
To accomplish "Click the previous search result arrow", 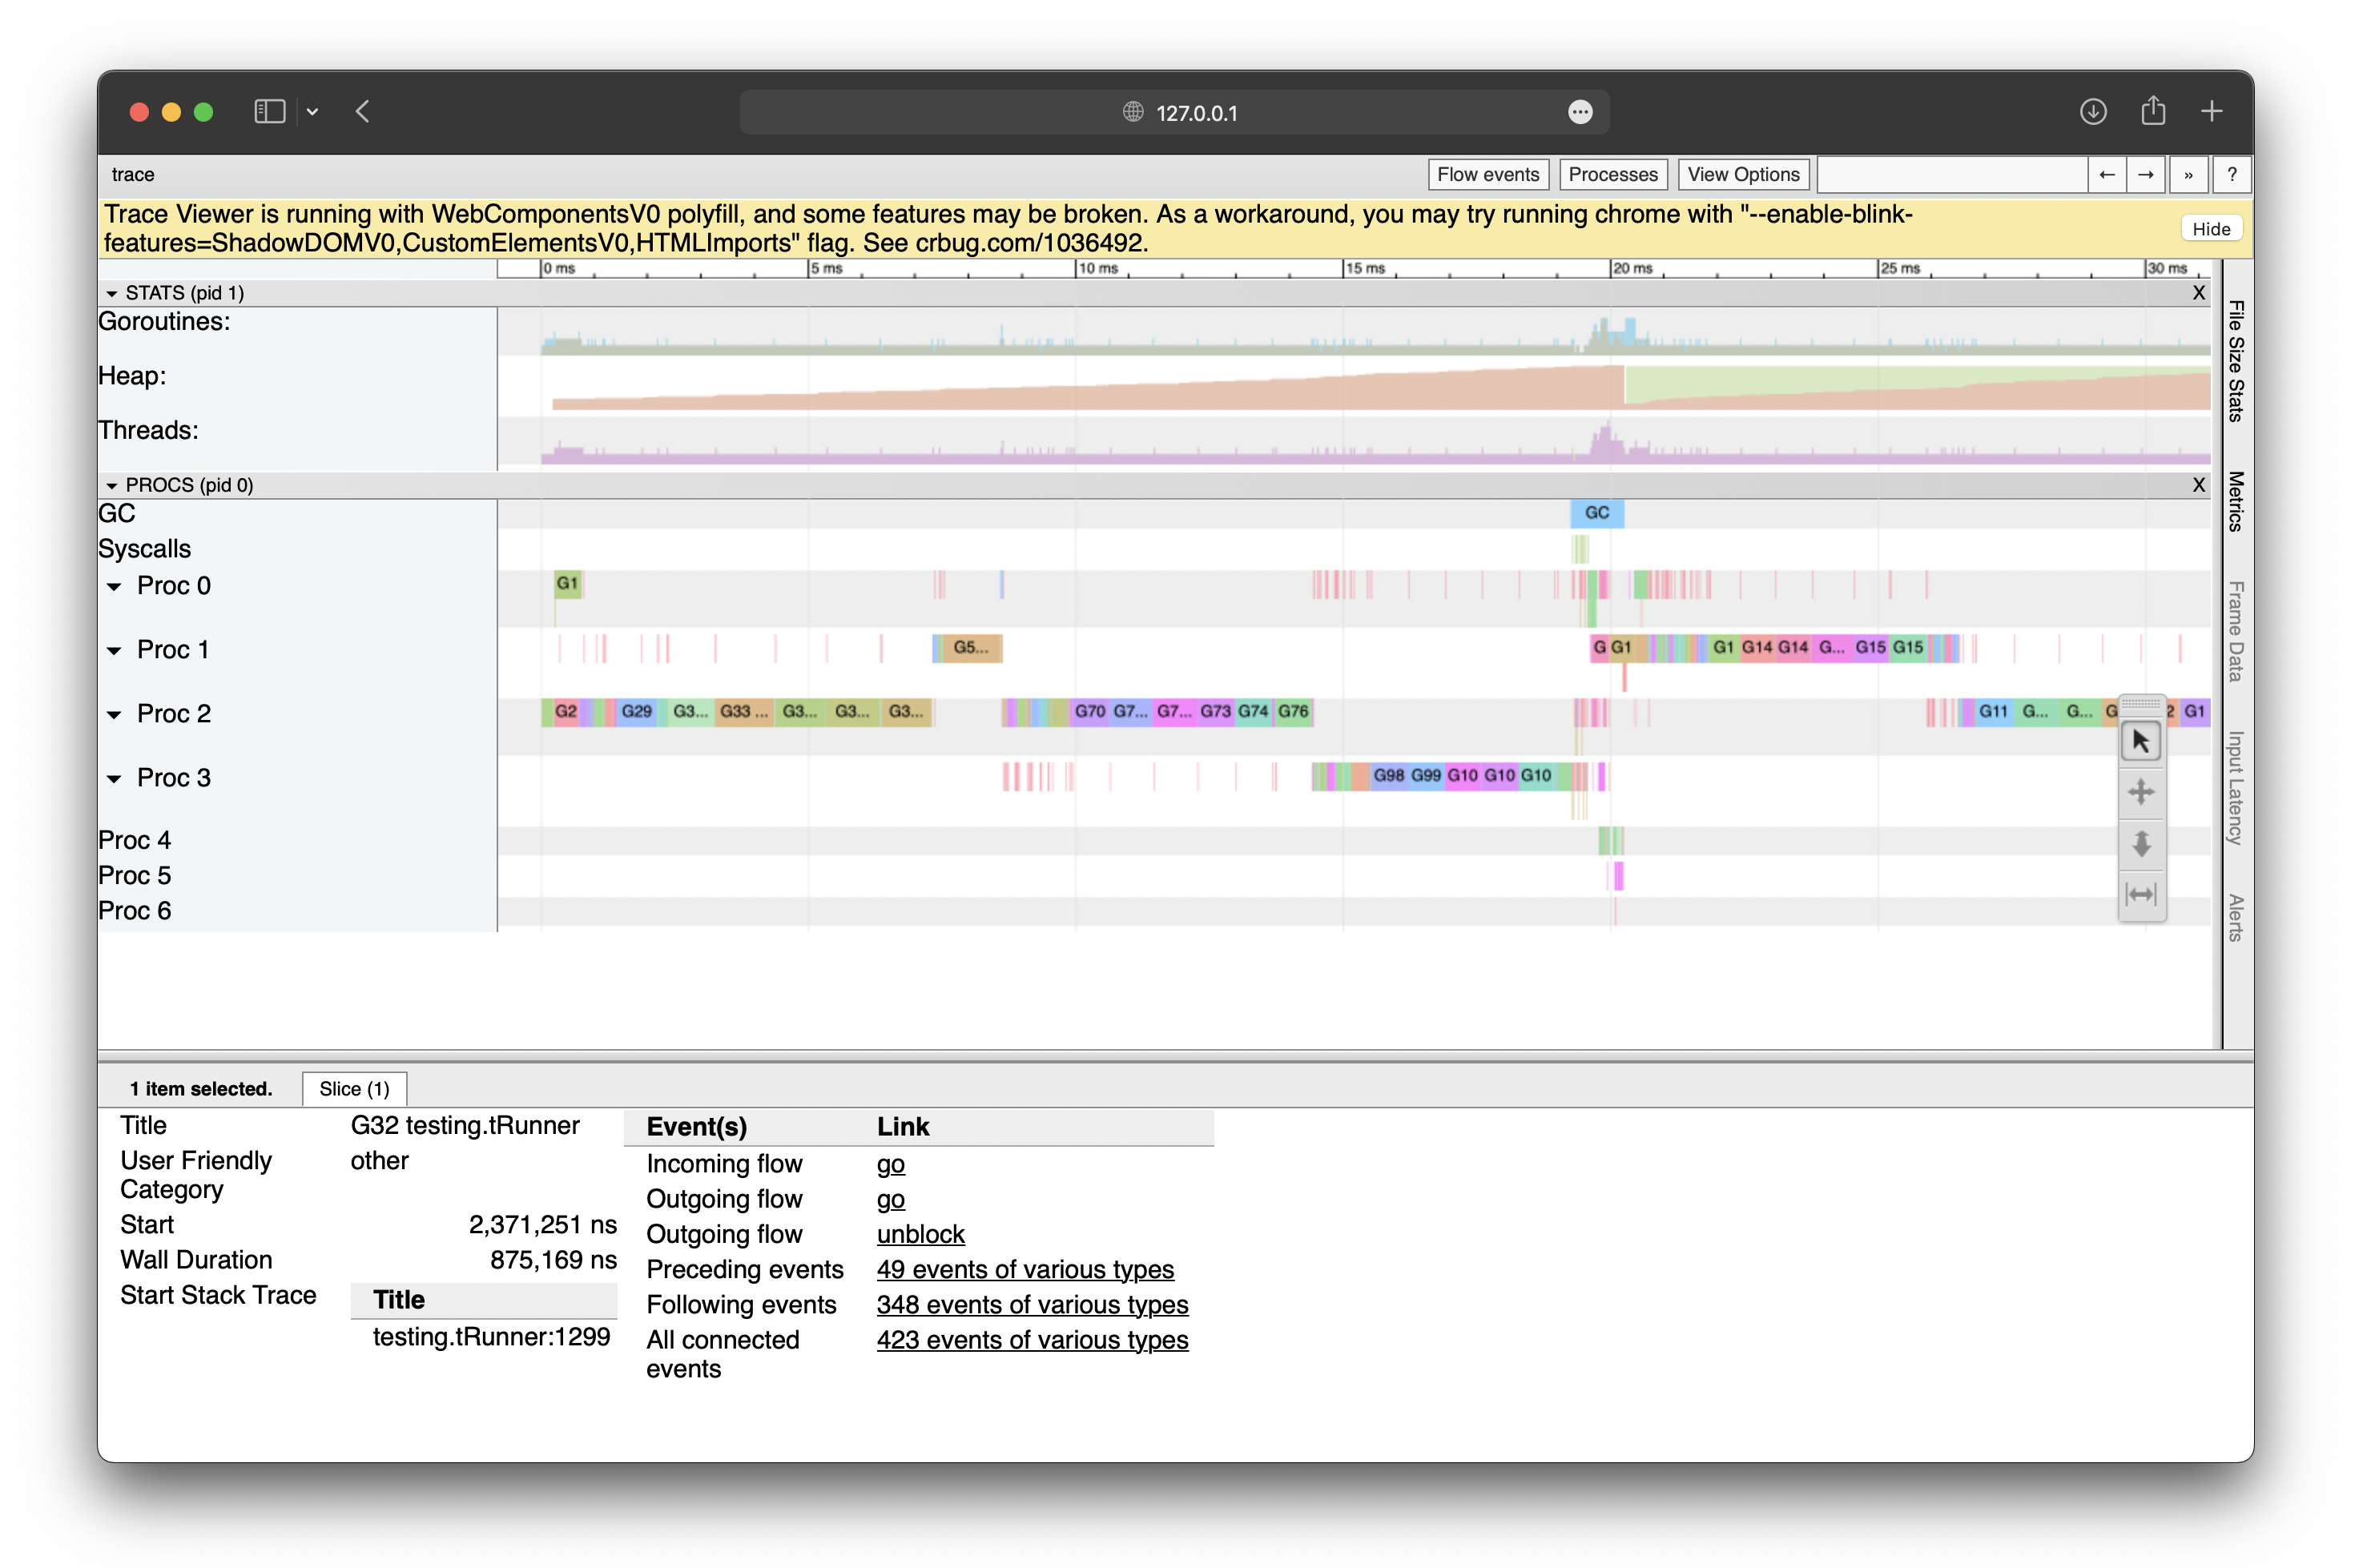I will click(2106, 175).
